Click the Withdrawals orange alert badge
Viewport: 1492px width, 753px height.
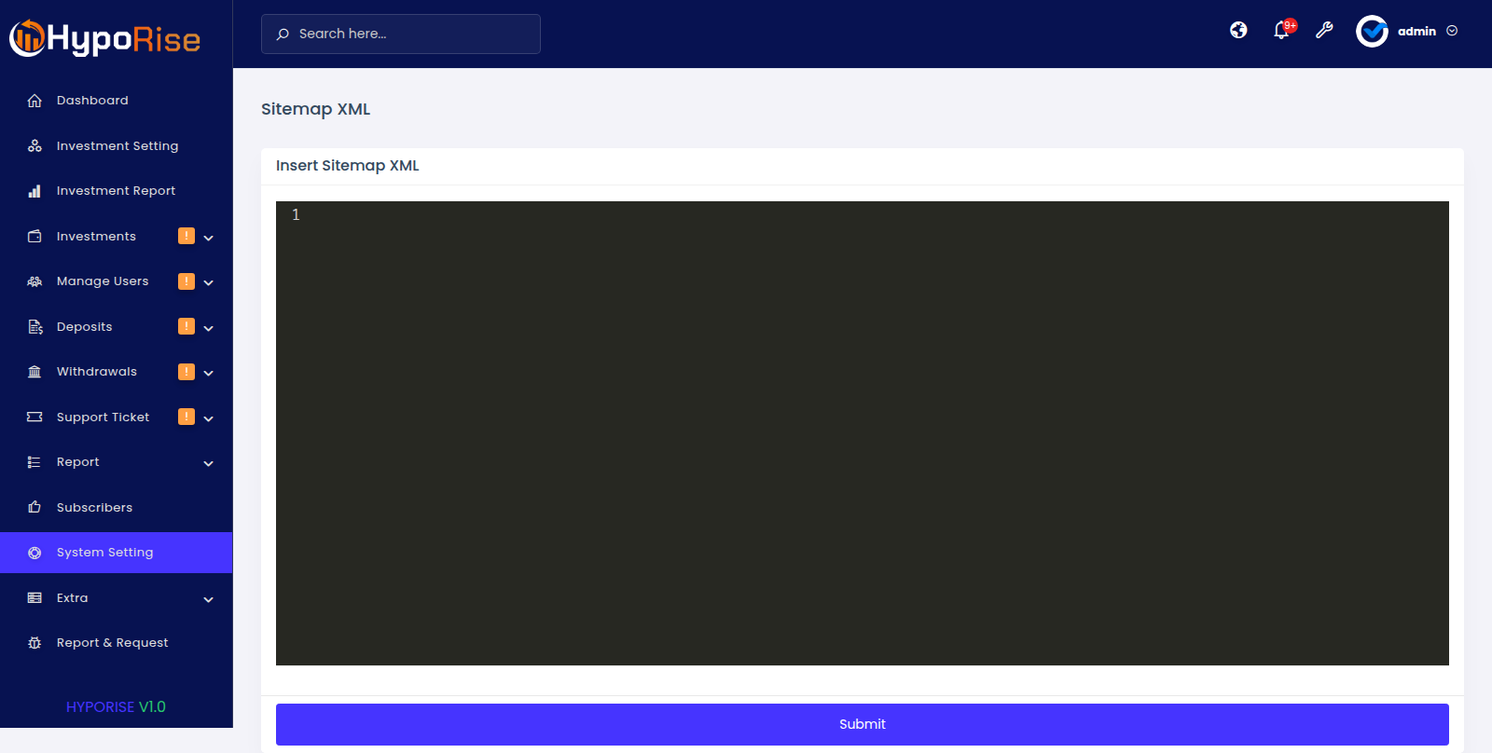click(x=186, y=371)
